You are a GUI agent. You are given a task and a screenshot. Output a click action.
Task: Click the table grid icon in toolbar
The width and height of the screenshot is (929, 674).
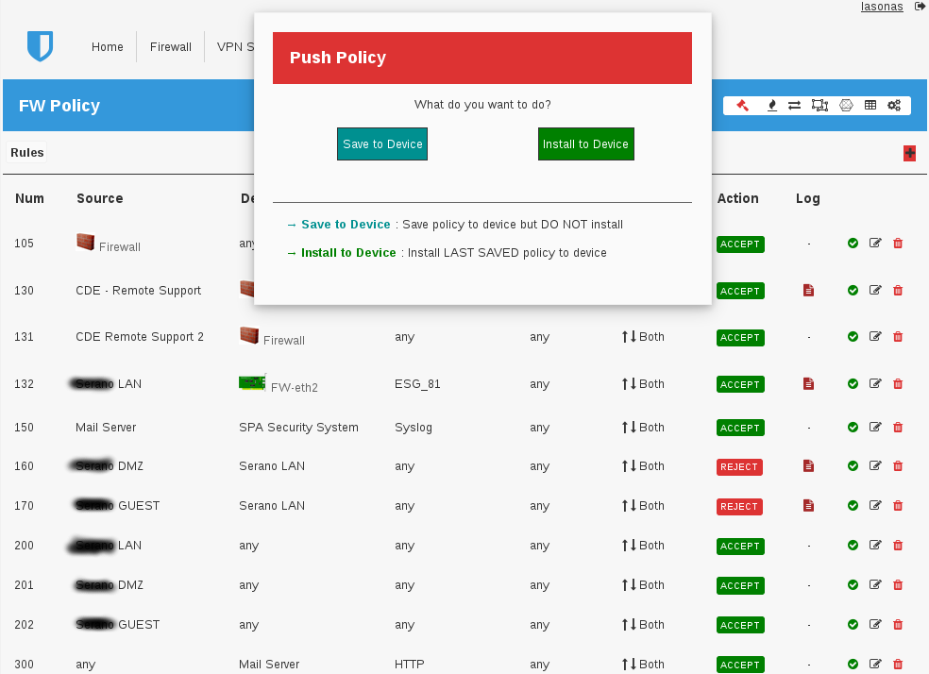pos(870,106)
